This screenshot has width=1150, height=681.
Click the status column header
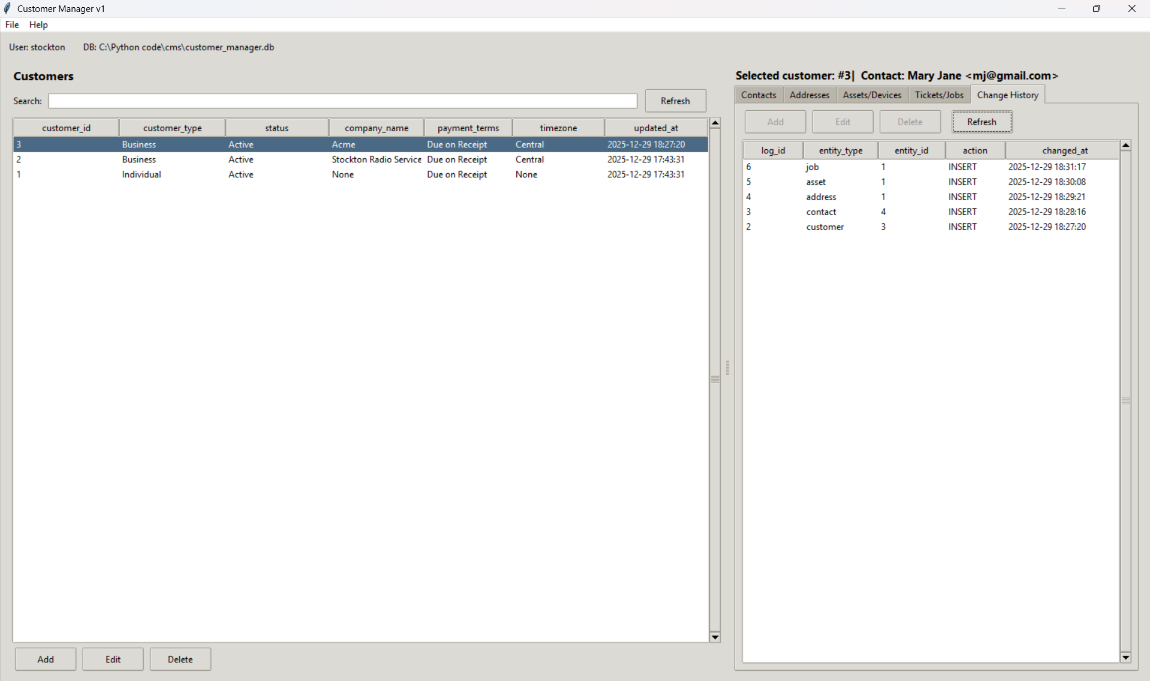276,128
